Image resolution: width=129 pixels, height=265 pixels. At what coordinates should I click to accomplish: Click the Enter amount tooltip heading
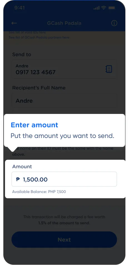[x=34, y=125]
